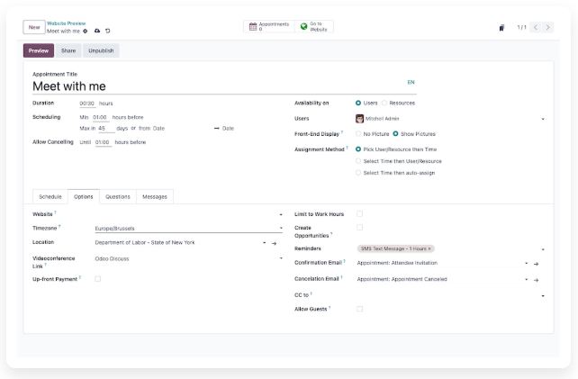This screenshot has height=379, width=578.
Task: Go to the previous record arrow
Action: pos(536,27)
